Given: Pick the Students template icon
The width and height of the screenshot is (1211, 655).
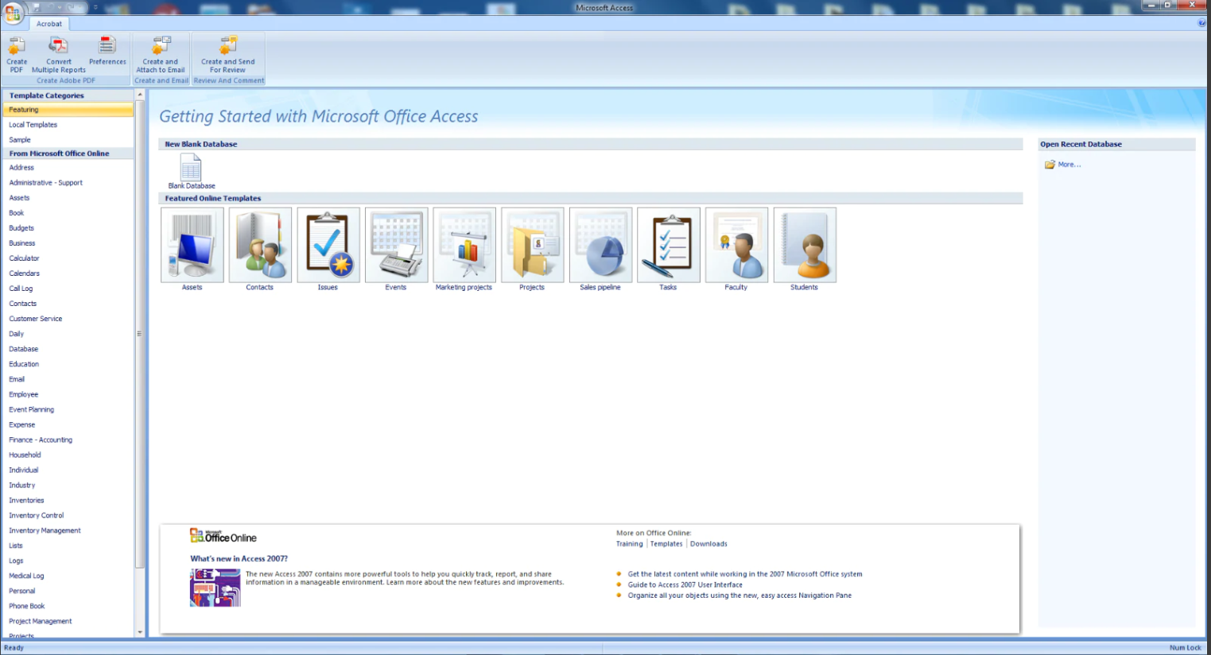Looking at the screenshot, I should (805, 246).
